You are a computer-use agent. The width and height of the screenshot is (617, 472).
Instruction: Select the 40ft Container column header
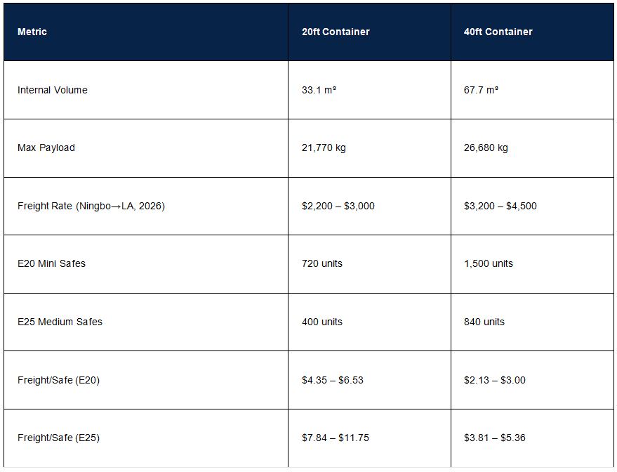point(498,32)
